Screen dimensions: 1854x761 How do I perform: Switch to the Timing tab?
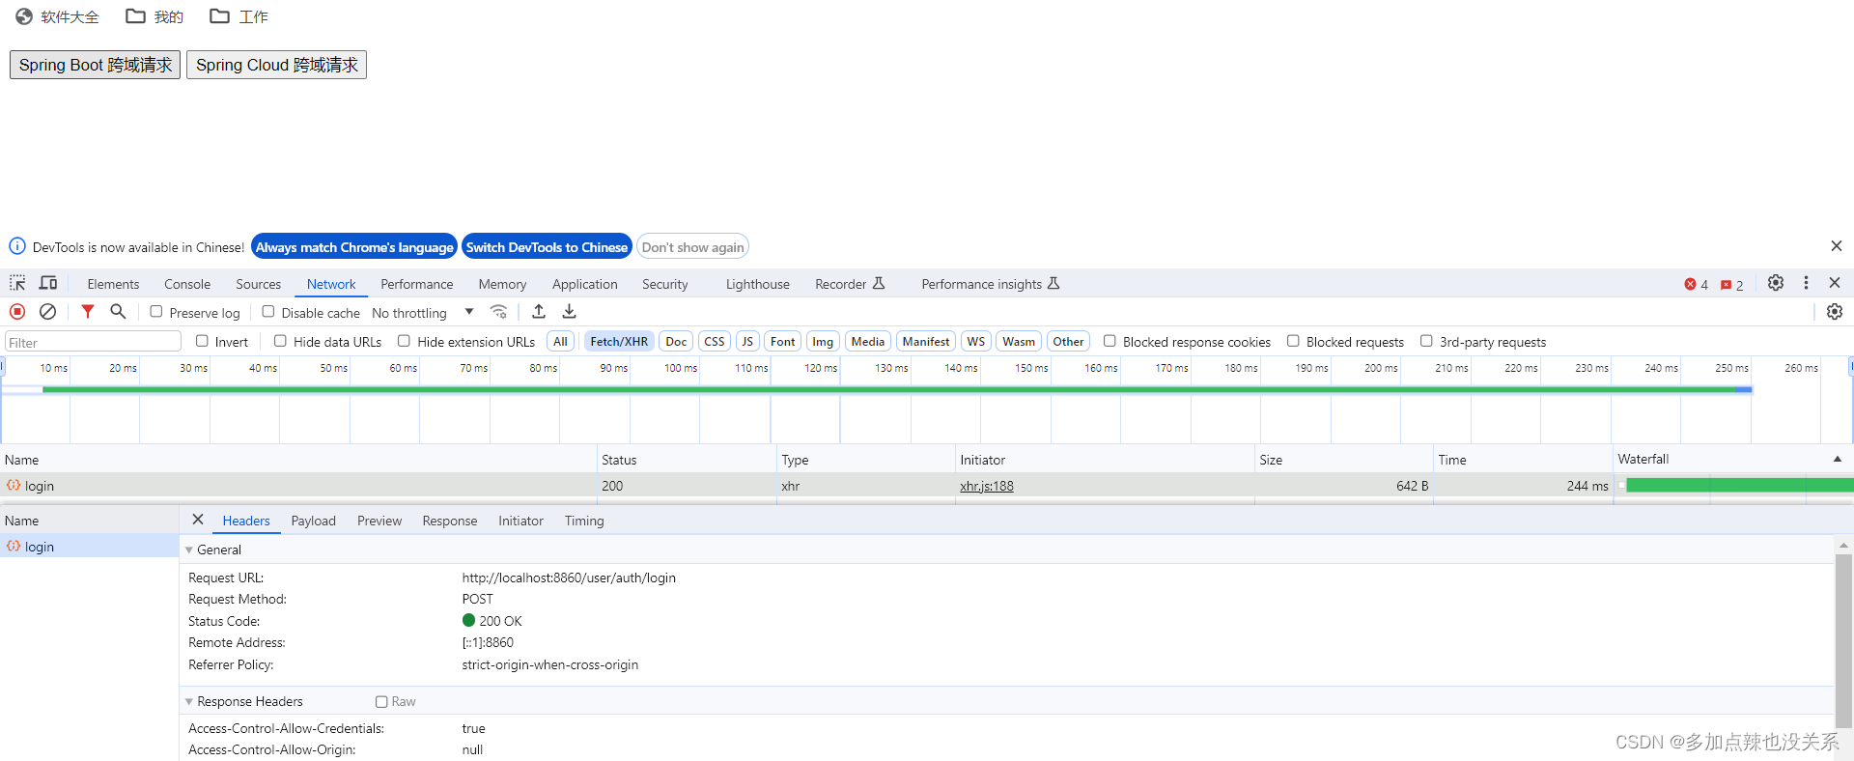584,521
